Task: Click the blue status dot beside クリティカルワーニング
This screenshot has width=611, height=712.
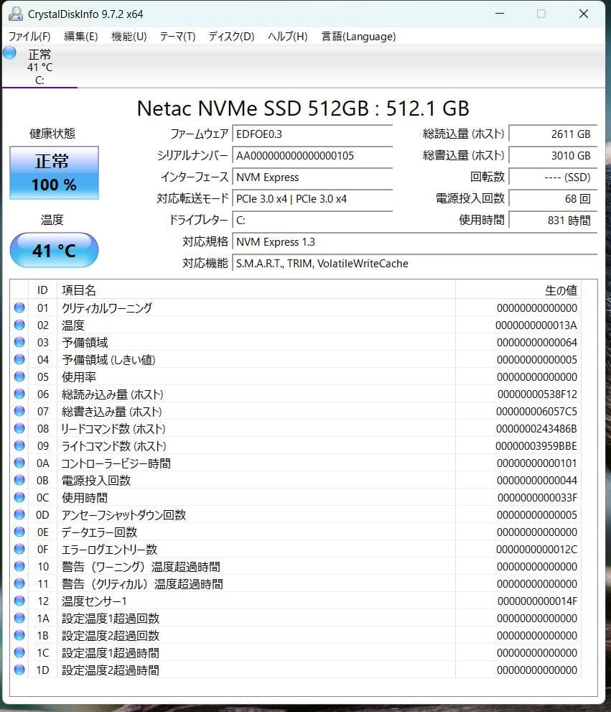Action: [x=19, y=308]
